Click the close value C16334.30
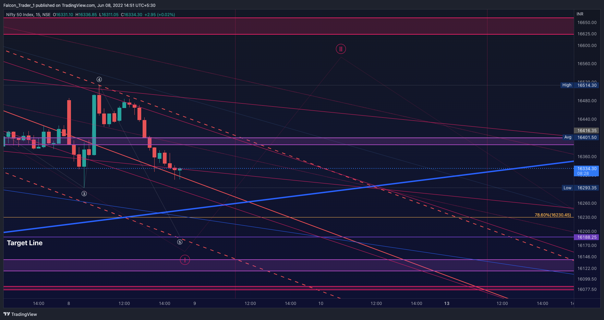 tap(132, 15)
